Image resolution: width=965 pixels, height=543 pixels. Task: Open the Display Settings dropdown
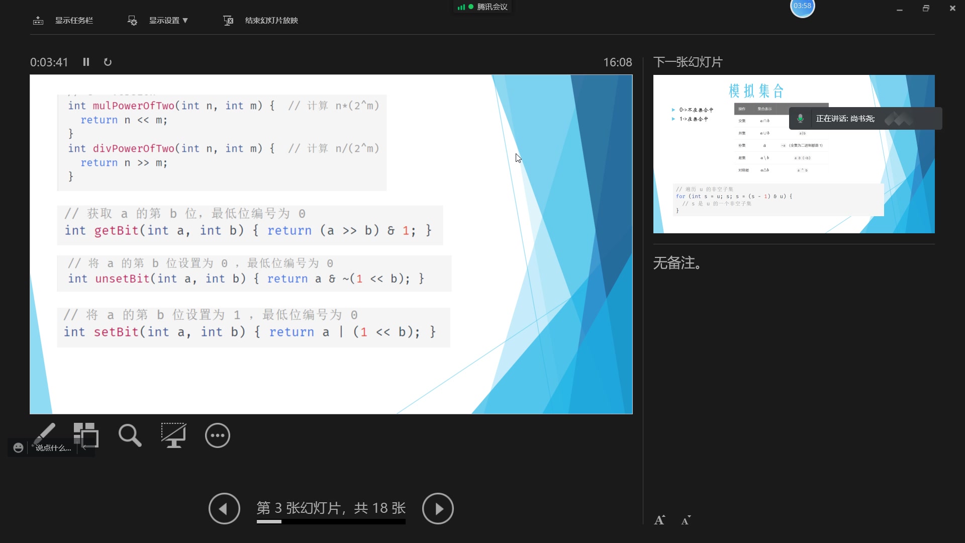(x=168, y=21)
